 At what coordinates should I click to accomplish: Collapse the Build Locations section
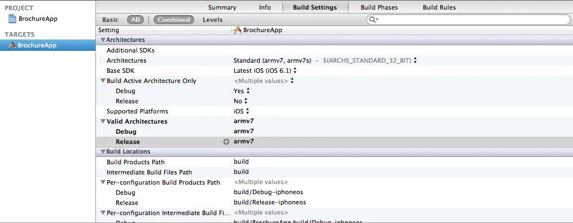[x=103, y=151]
